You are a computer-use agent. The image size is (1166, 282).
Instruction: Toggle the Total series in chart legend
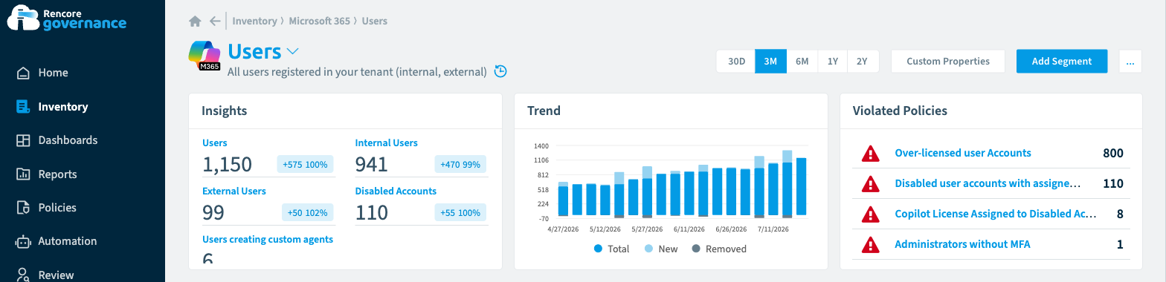click(x=612, y=249)
